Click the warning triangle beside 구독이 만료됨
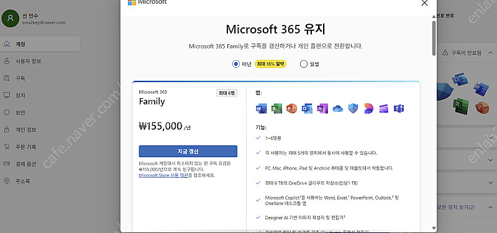Image resolution: width=497 pixels, height=233 pixels. 445,53
